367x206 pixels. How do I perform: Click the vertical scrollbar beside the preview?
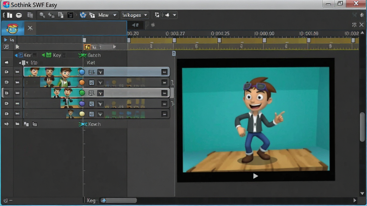click(x=362, y=127)
